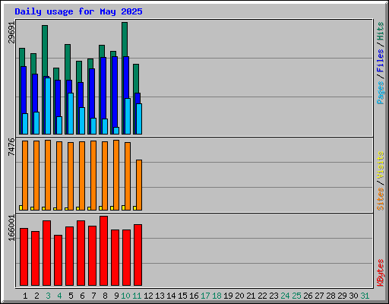Screen dimensions: 389x304
Task: Select green weekend day label 31
Action: (365, 296)
